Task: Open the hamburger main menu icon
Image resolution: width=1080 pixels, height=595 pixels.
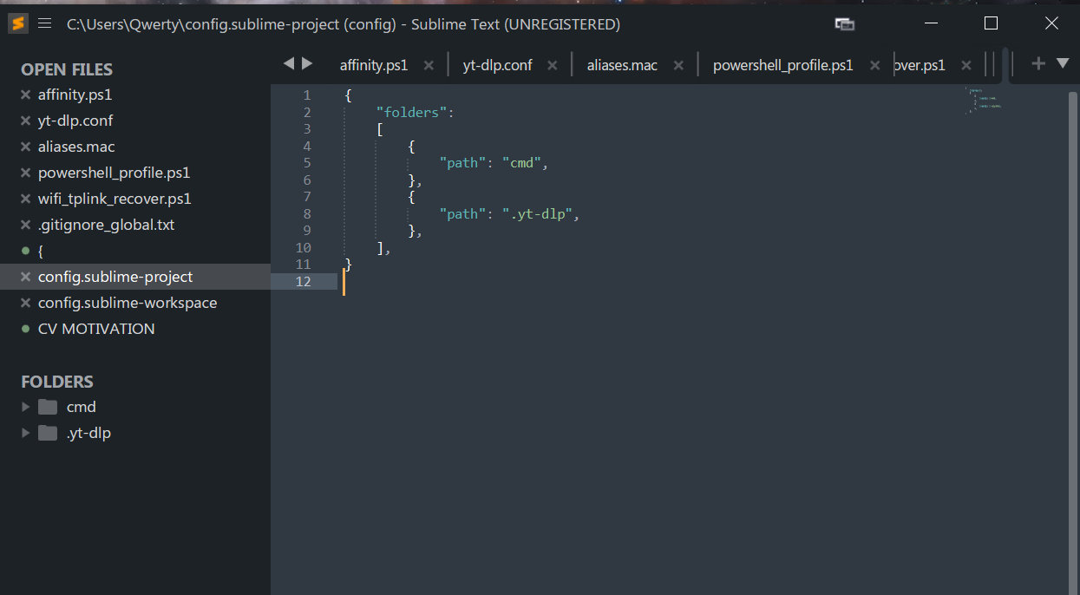Action: click(45, 24)
